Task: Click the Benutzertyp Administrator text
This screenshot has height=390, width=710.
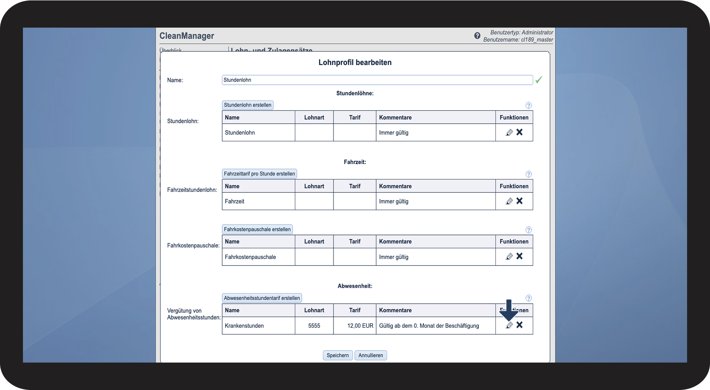Action: (x=522, y=33)
